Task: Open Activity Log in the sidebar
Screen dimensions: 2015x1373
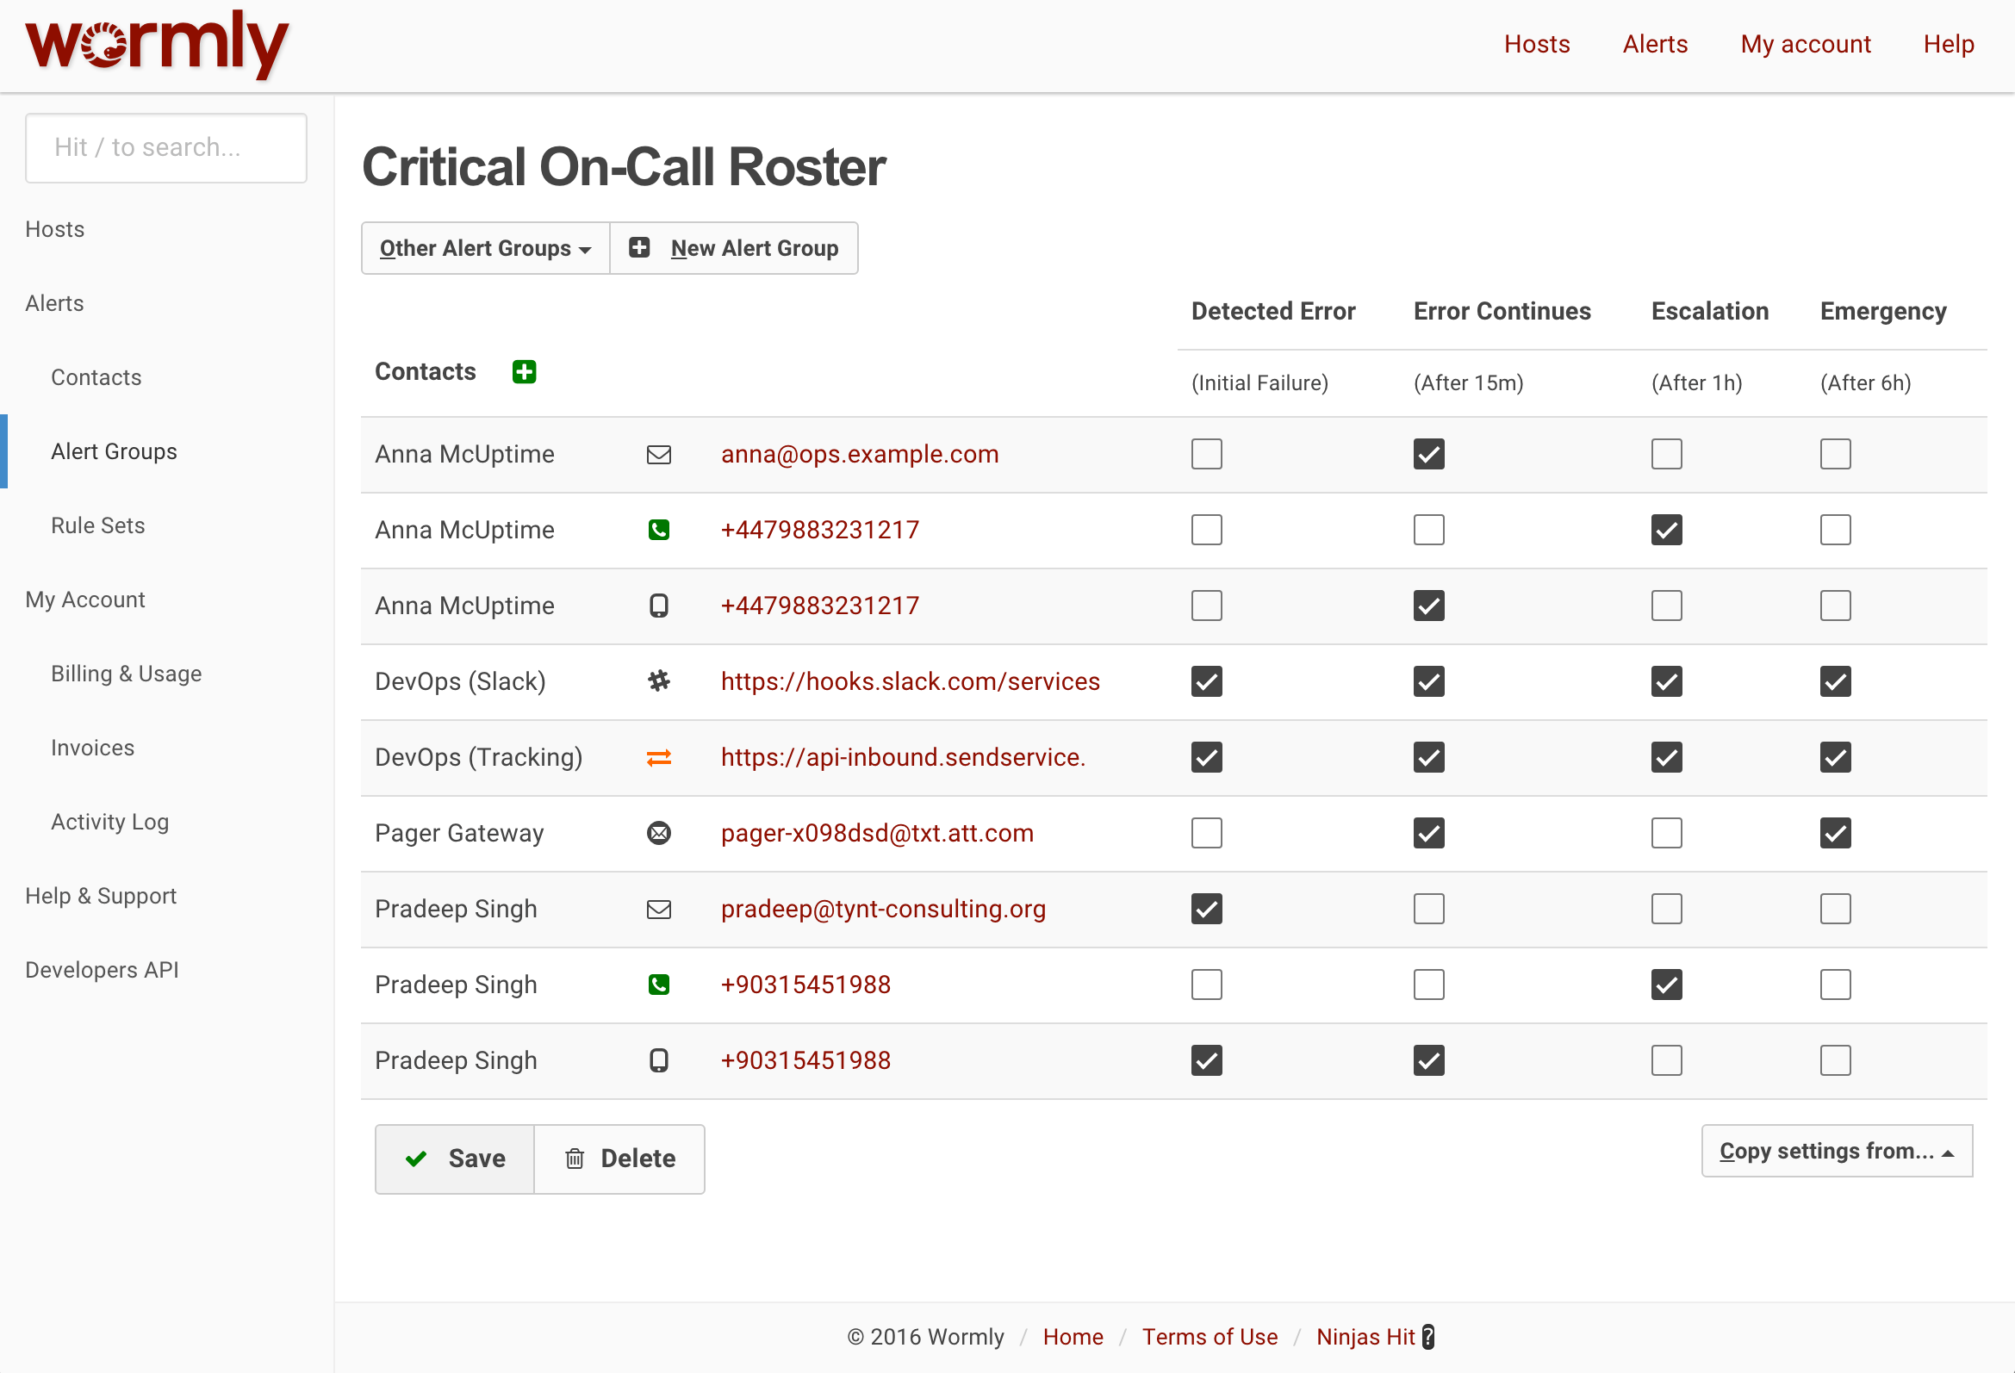Action: point(110,822)
